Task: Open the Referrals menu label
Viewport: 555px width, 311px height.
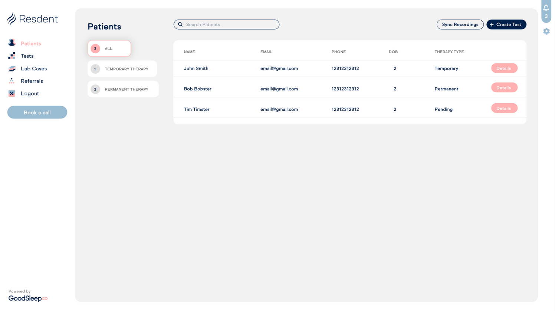Action: 32,81
